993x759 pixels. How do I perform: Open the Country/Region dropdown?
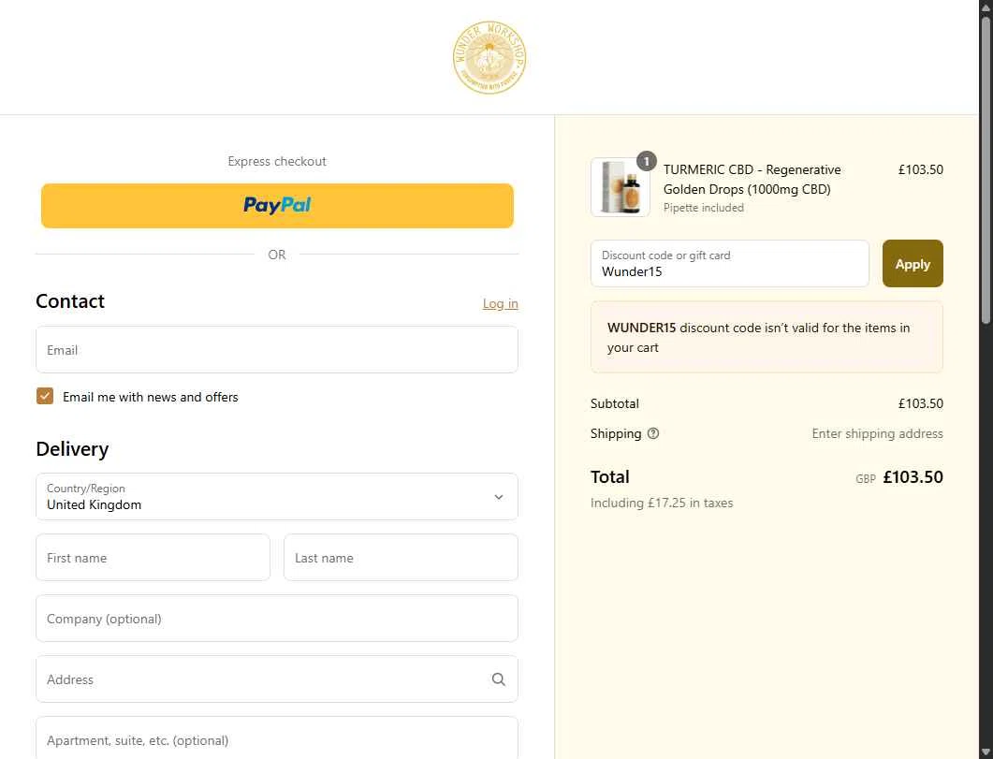coord(277,496)
